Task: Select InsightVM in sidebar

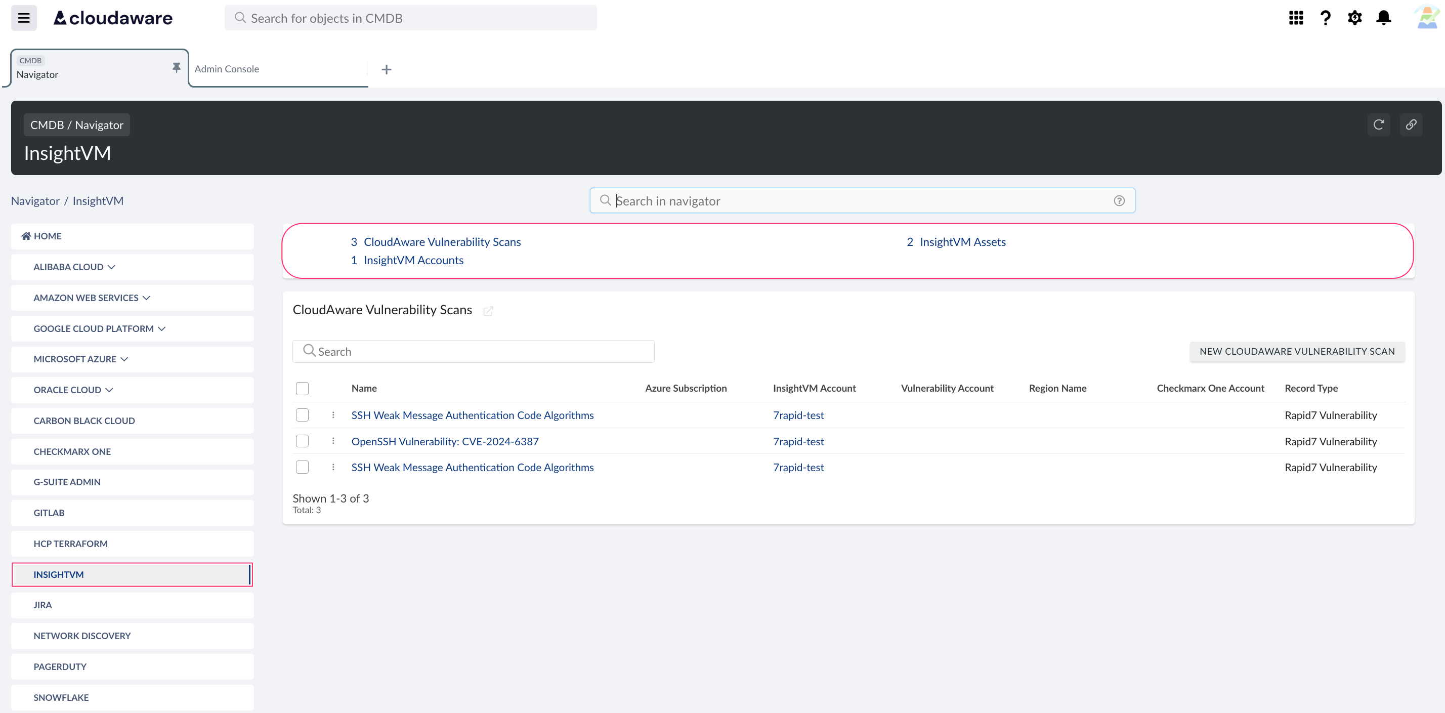Action: click(133, 574)
